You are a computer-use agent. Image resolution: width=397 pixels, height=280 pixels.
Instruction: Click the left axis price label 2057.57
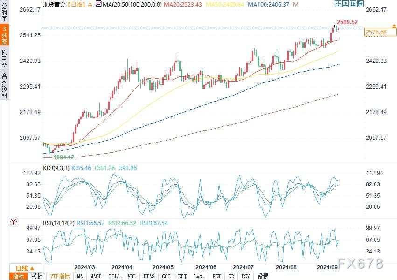30,138
